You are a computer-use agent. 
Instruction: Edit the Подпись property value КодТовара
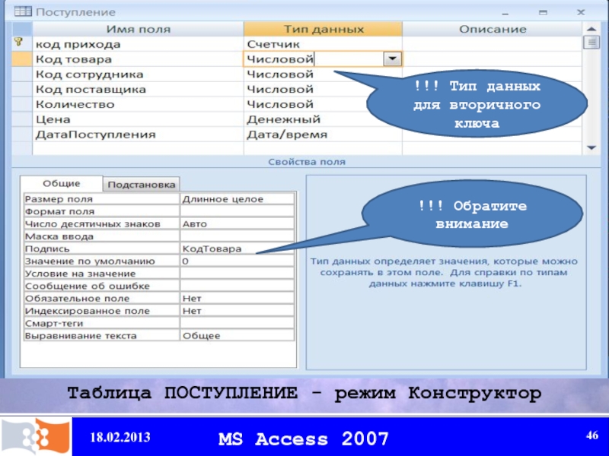click(x=237, y=249)
